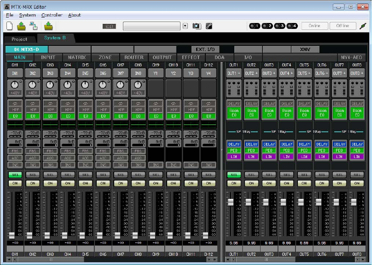Image resolution: width=372 pixels, height=265 pixels.
Task: Open the CH1 EQ curve graph
Action: 15,124
